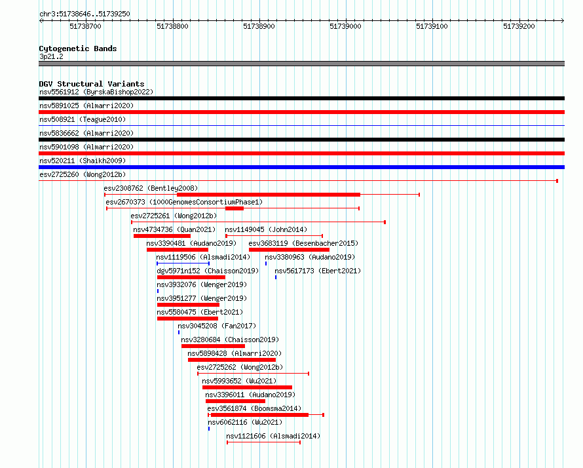583x468 pixels.
Task: Click the Cytogenetic Bands track title
Action: (78, 49)
